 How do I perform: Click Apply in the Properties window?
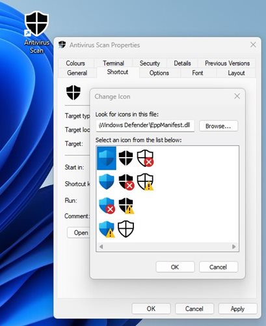(x=237, y=309)
